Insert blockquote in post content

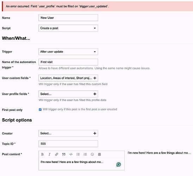(64, 154)
